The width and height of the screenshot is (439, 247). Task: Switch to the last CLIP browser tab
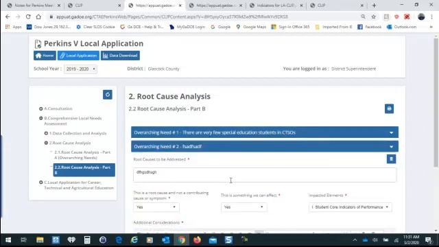click(337, 5)
